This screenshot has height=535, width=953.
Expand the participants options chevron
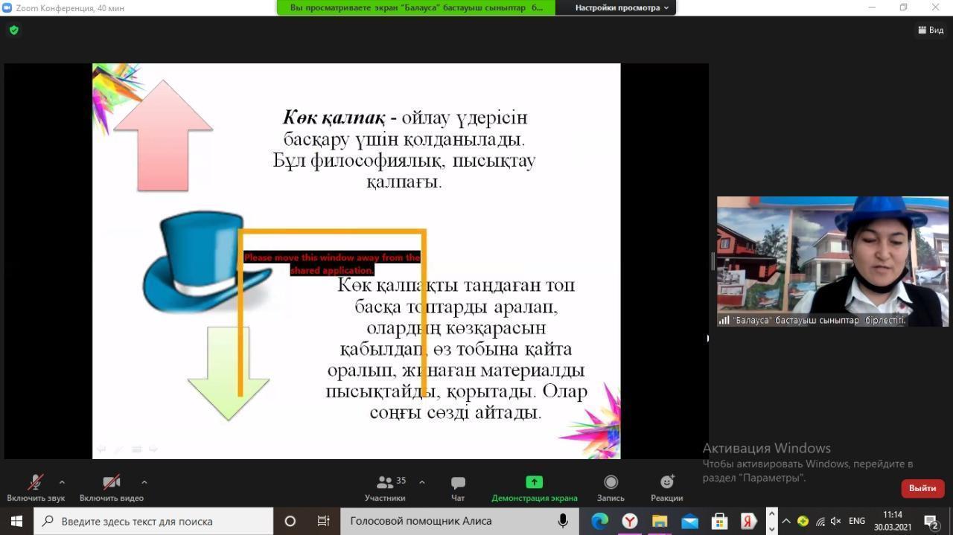tap(422, 482)
